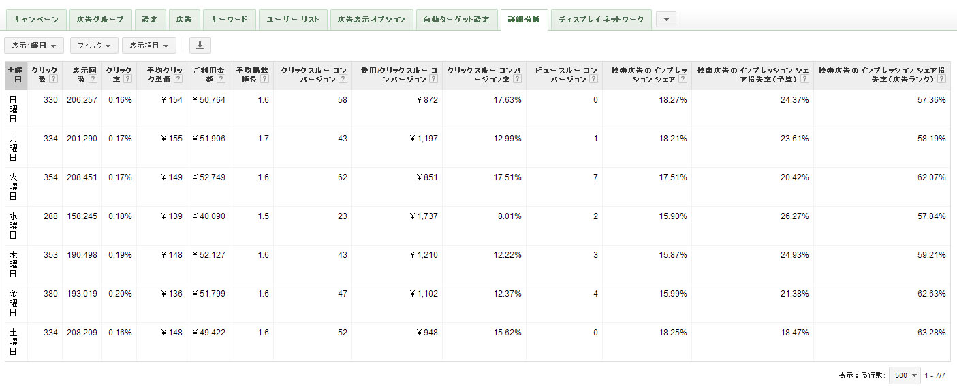Select the 日曜日 row label
This screenshot has width=957, height=389.
pos(14,109)
